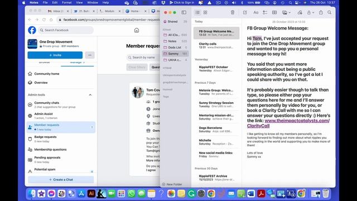Click the collaborate link icon in Notes

click(300, 12)
